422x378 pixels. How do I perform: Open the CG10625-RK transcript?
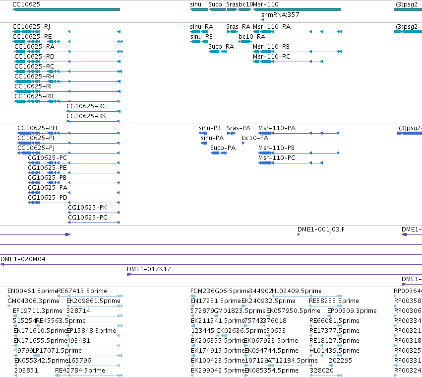click(x=86, y=116)
